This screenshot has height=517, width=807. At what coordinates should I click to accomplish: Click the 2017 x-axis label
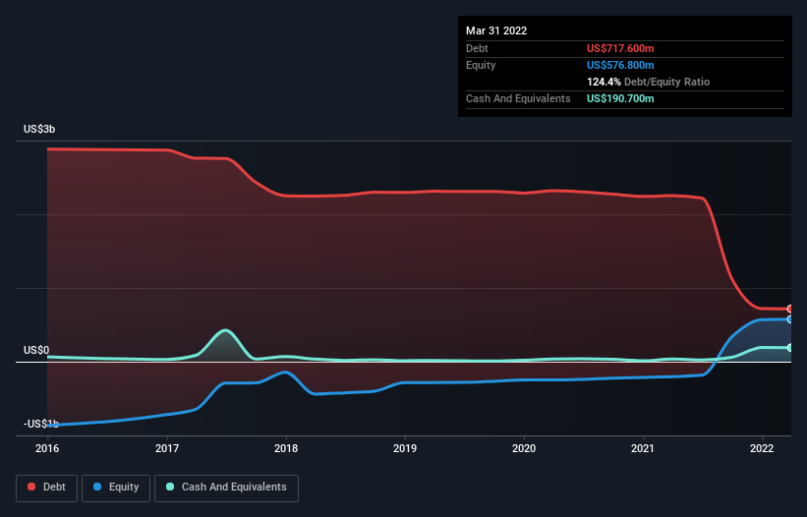[167, 448]
